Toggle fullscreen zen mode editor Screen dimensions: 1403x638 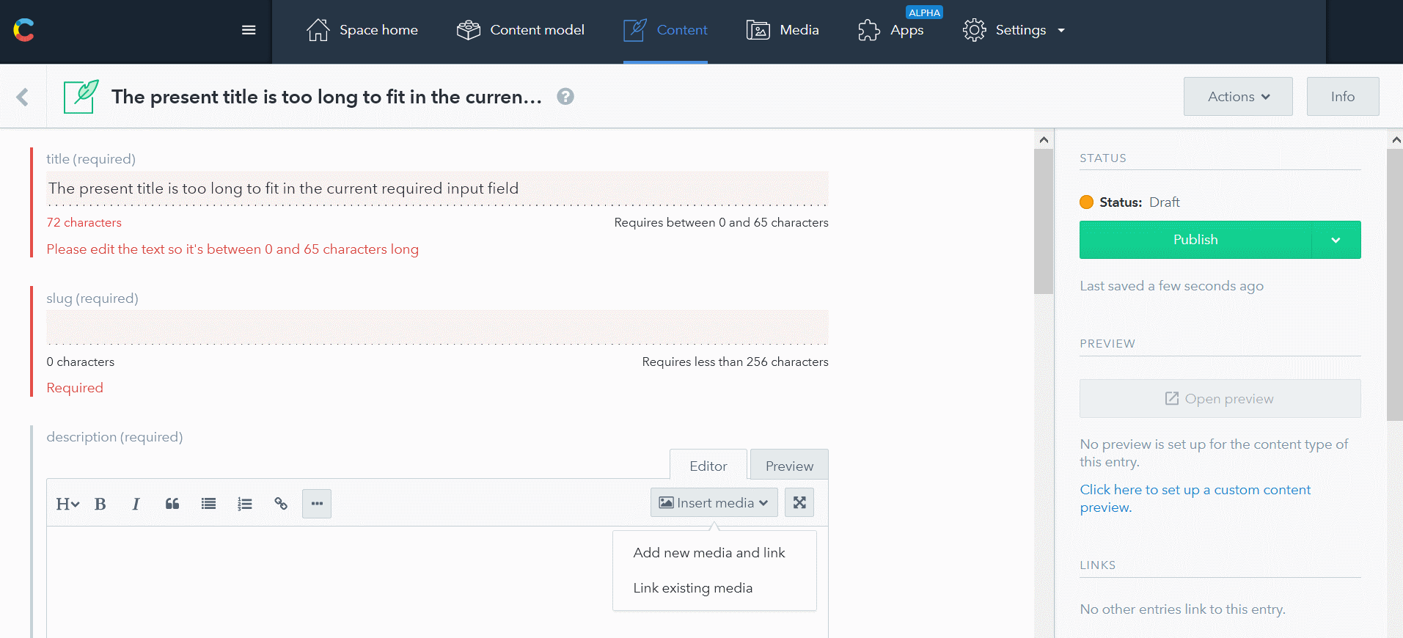coord(799,502)
